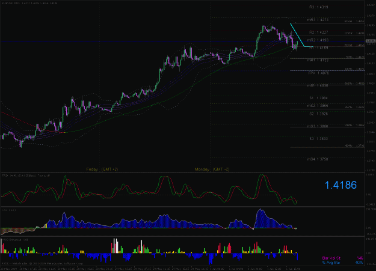Select the mR1 1.4123 label

pos(318,60)
